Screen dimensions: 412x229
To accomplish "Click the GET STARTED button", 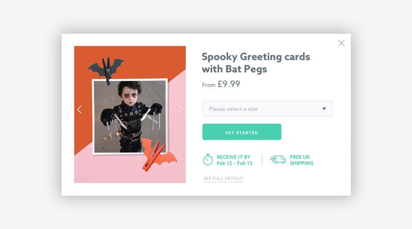I will [242, 132].
